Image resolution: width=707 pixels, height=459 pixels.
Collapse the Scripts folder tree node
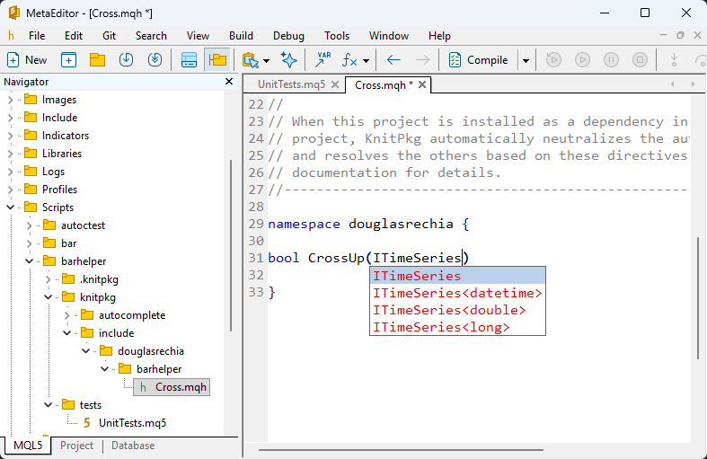point(11,207)
